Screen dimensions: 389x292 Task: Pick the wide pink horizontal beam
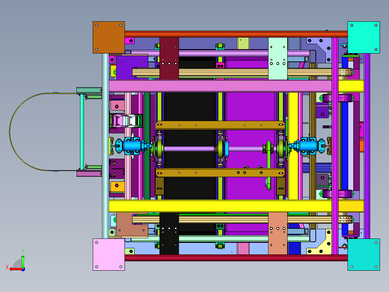click(x=220, y=86)
